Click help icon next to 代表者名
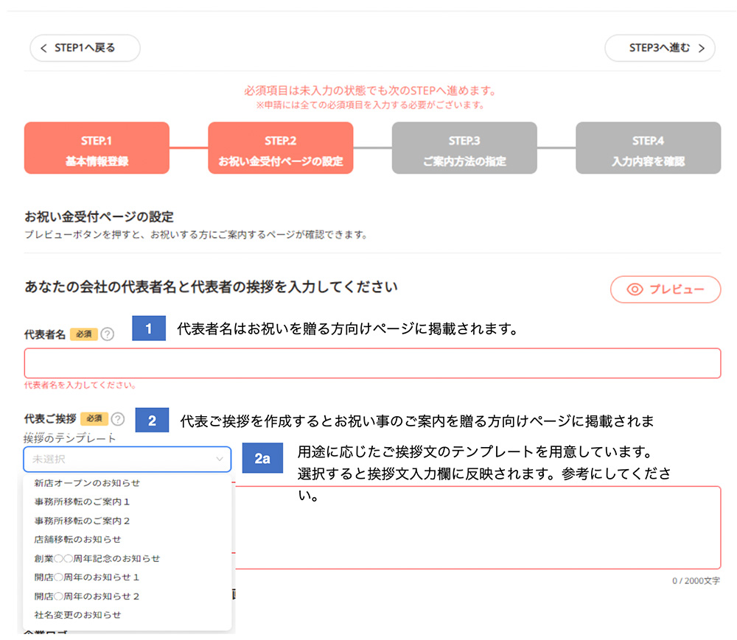This screenshot has height=640, width=737. [108, 334]
